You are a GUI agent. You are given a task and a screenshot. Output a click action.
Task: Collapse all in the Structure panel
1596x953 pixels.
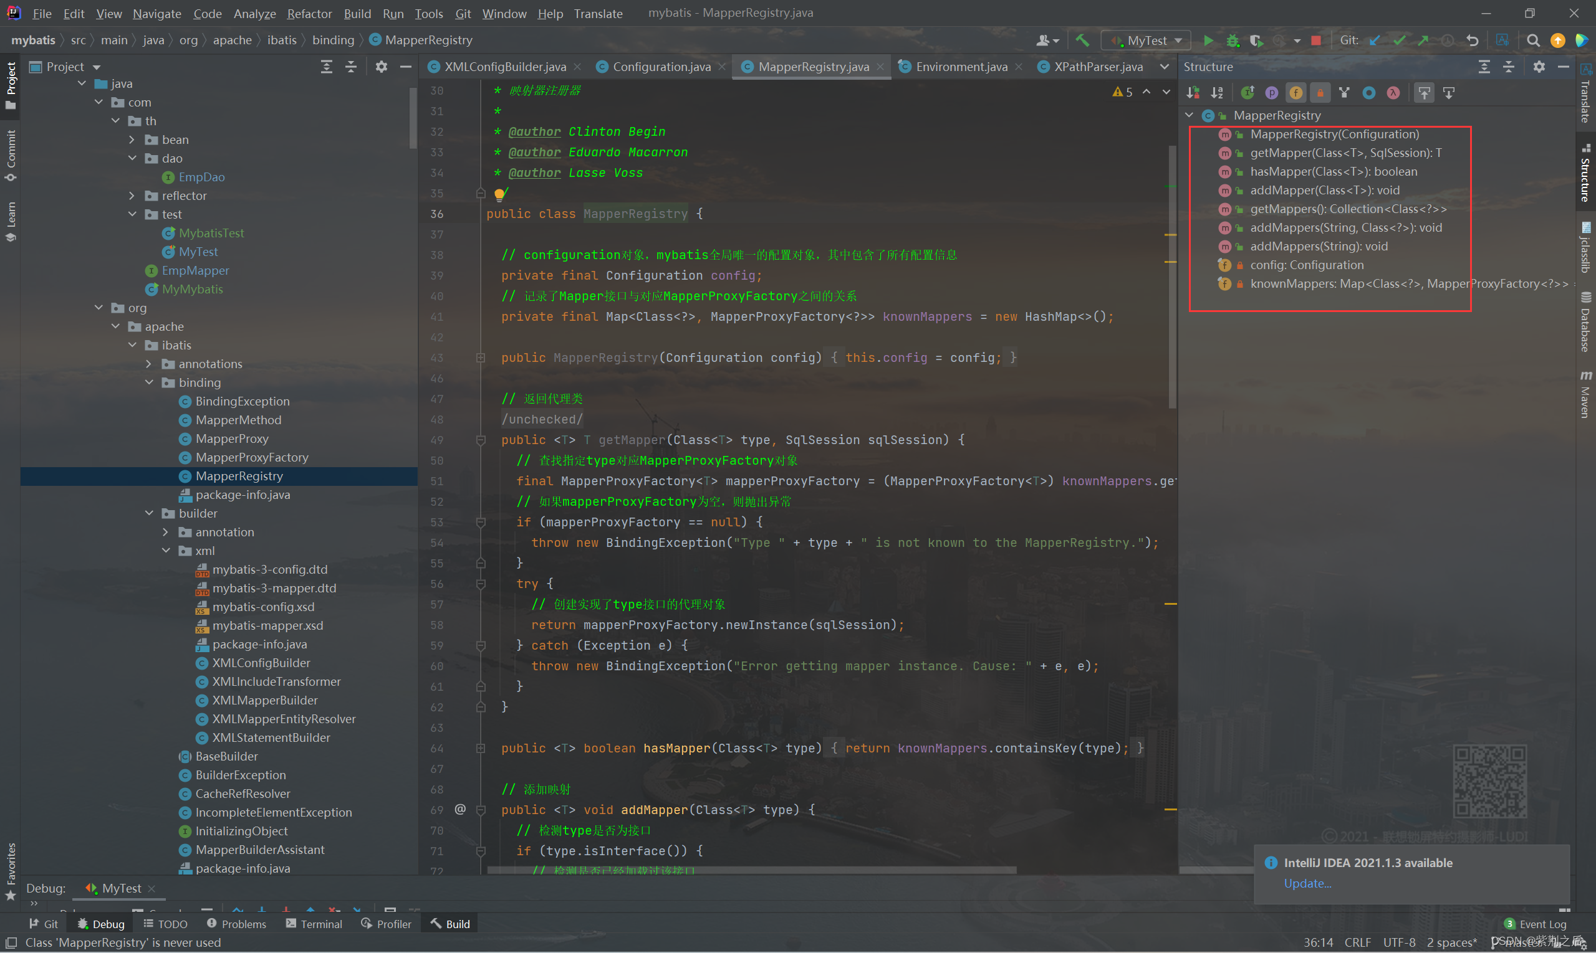pos(1509,67)
